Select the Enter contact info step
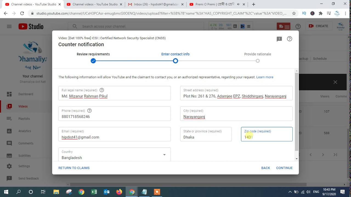 tap(175, 58)
